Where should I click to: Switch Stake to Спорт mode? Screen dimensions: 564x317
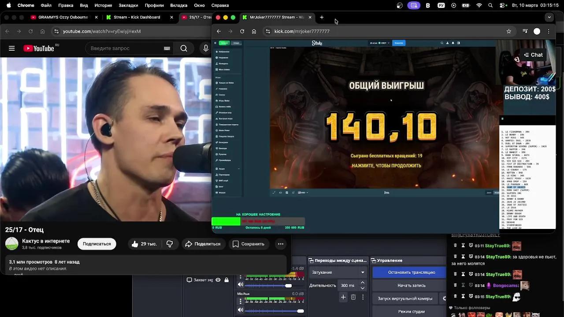click(236, 43)
